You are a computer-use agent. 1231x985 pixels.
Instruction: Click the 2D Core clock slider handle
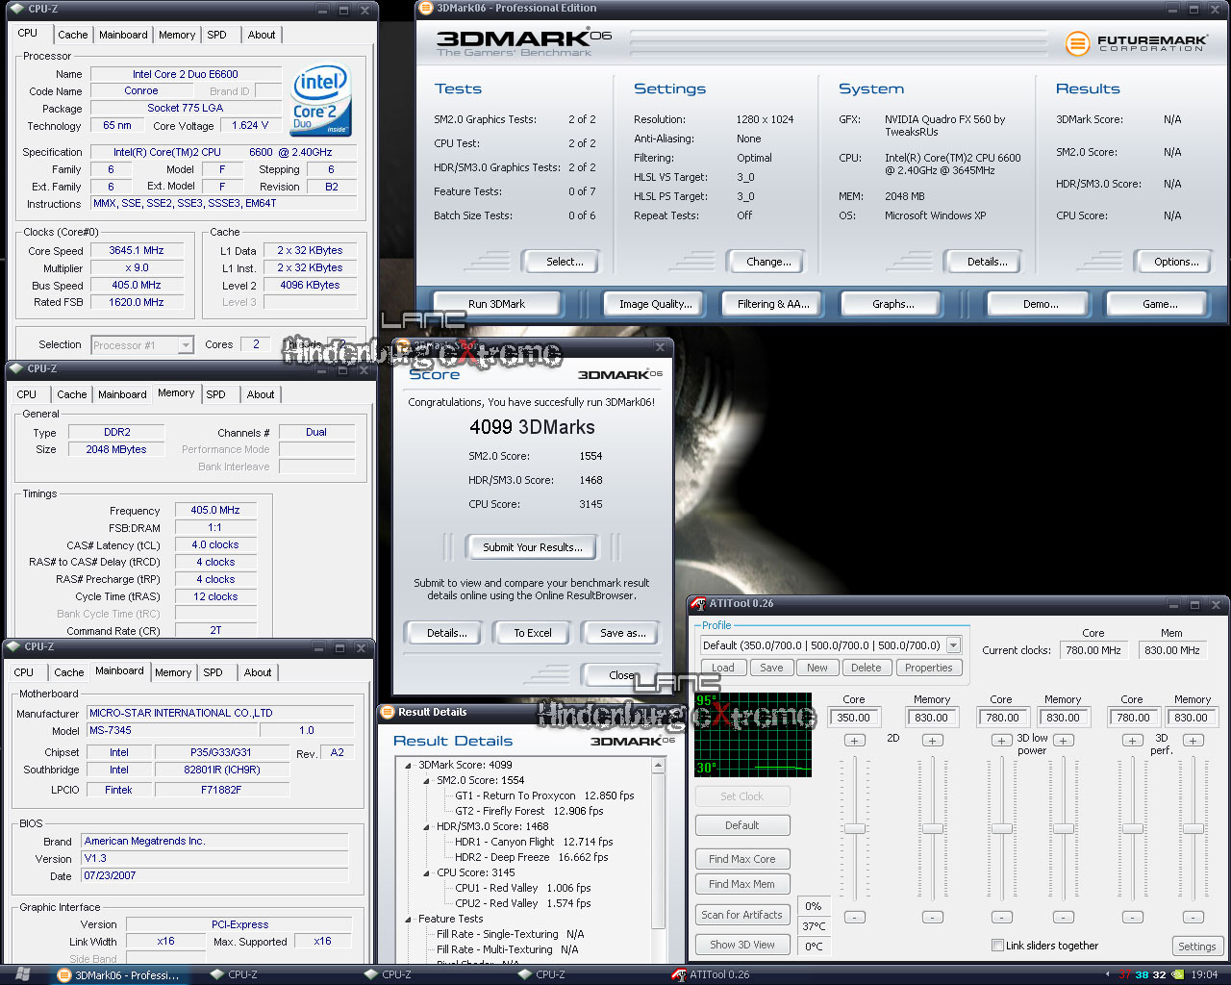[854, 828]
